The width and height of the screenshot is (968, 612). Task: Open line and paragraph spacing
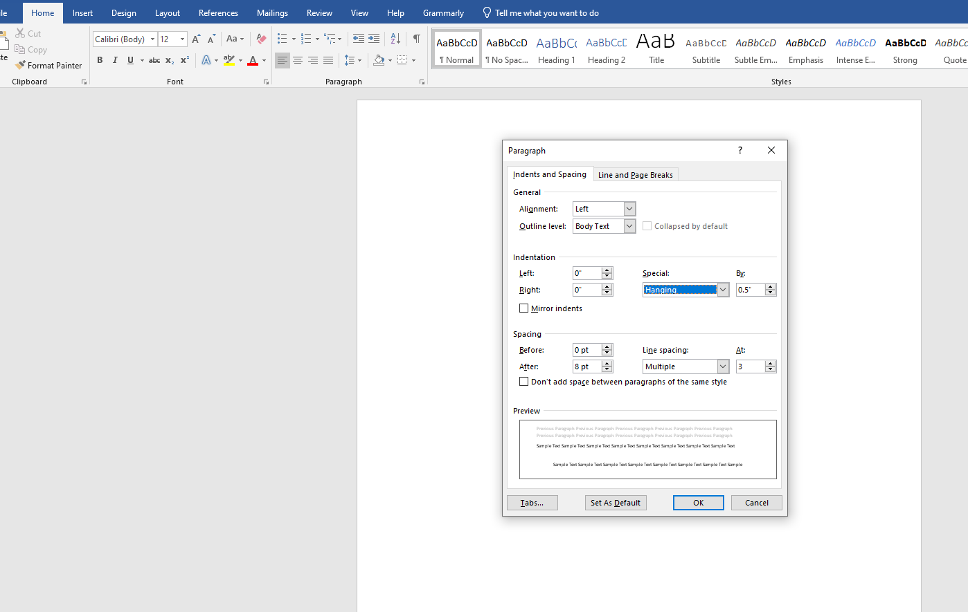pos(352,60)
